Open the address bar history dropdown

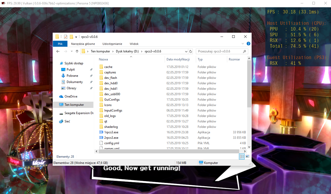coord(186,51)
